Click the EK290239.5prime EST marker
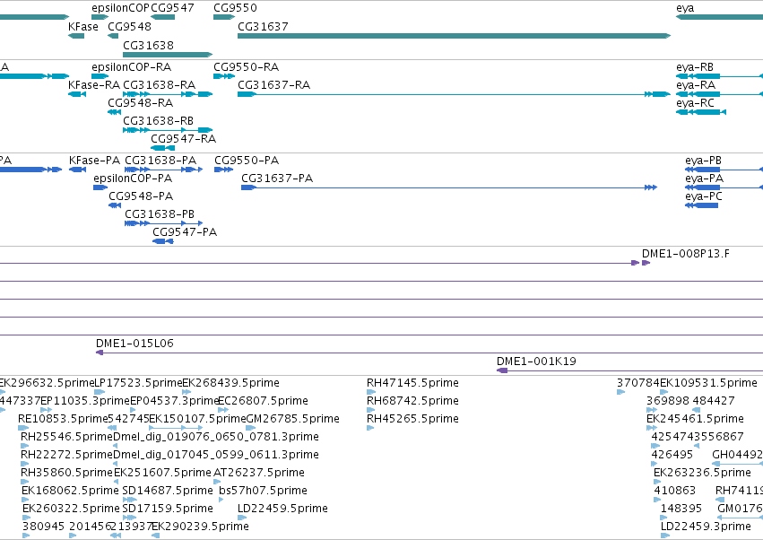Image resolution: width=763 pixels, height=540 pixels. coord(156,536)
